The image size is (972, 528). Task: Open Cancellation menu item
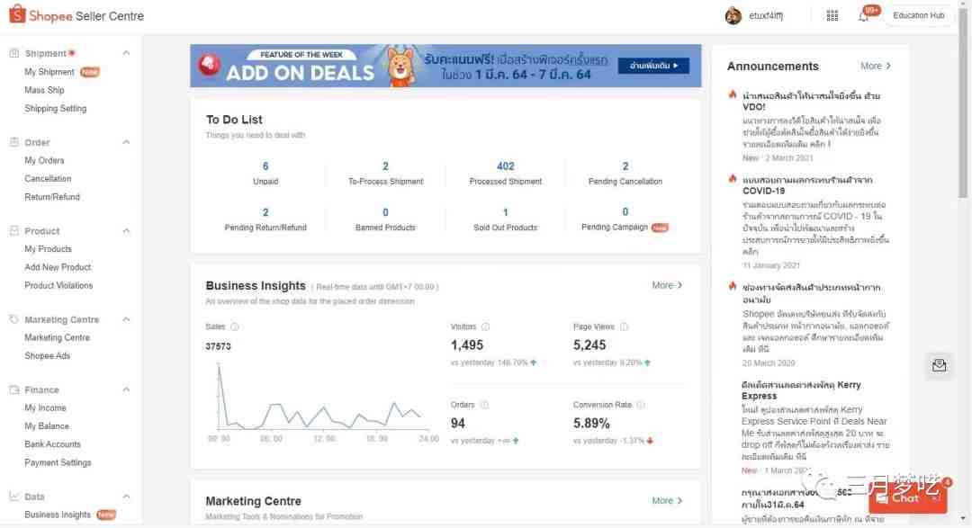click(x=48, y=178)
